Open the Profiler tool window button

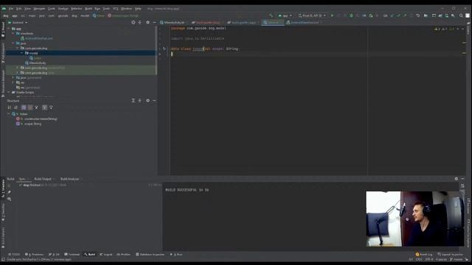[x=123, y=255]
